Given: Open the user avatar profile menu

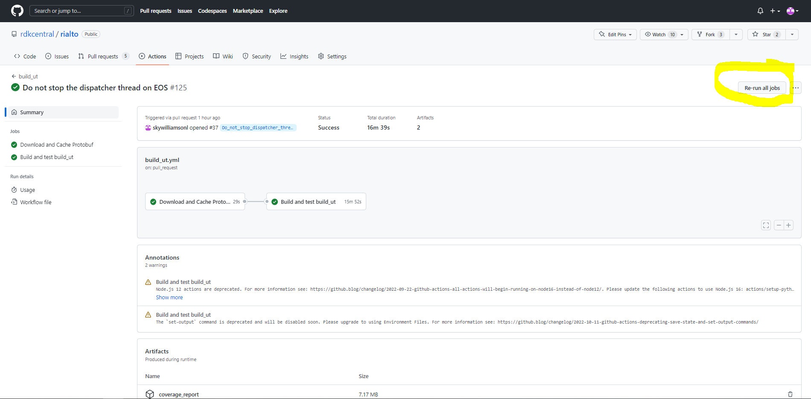Looking at the screenshot, I should point(792,11).
